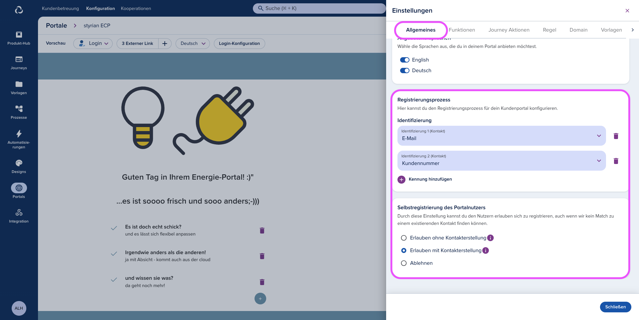Screen dimensions: 639x320
Task: Select Erlauben mit Kontakterstellung radio
Action: click(x=404, y=250)
